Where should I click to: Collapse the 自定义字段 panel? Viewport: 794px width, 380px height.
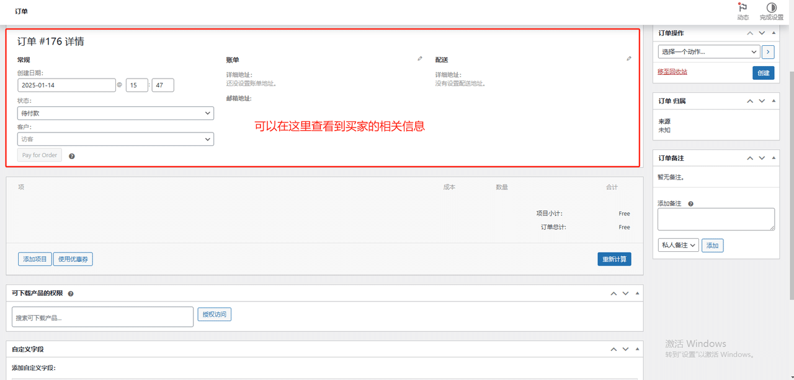point(637,350)
